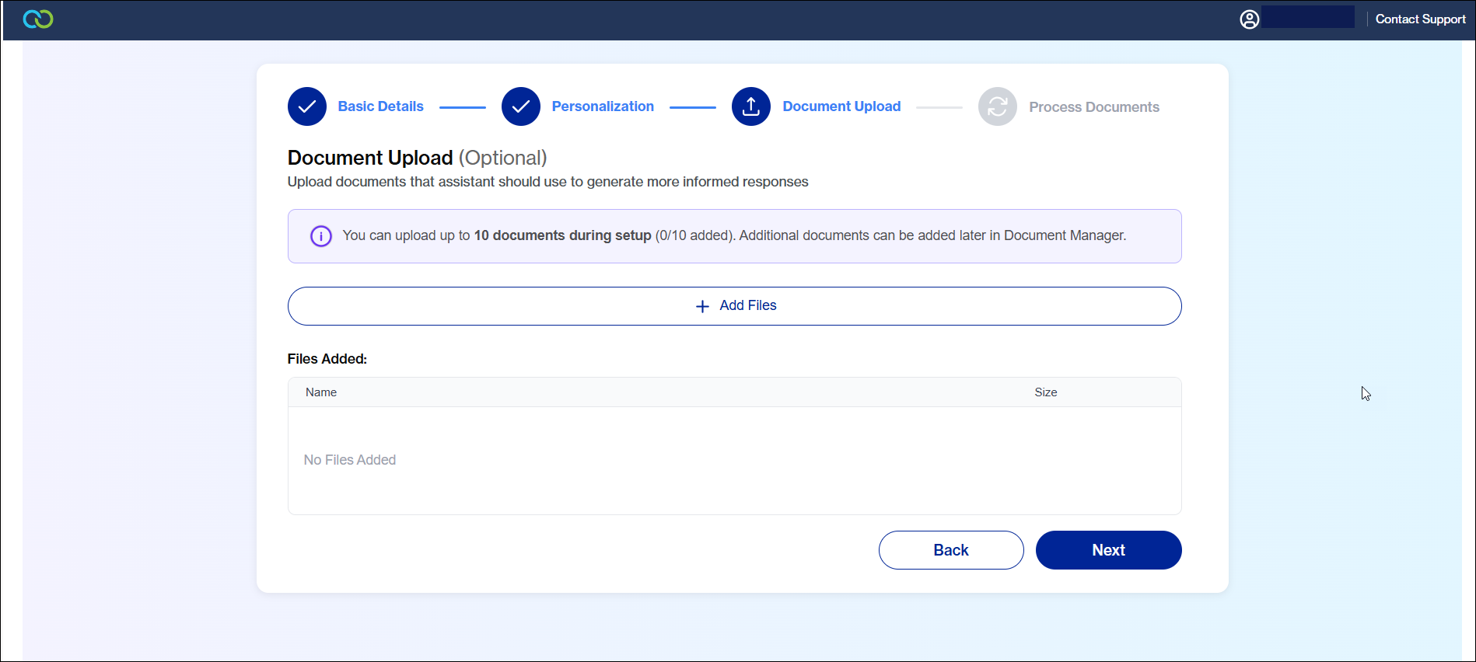
Task: Jump to the Process Documents step label
Action: point(1093,107)
